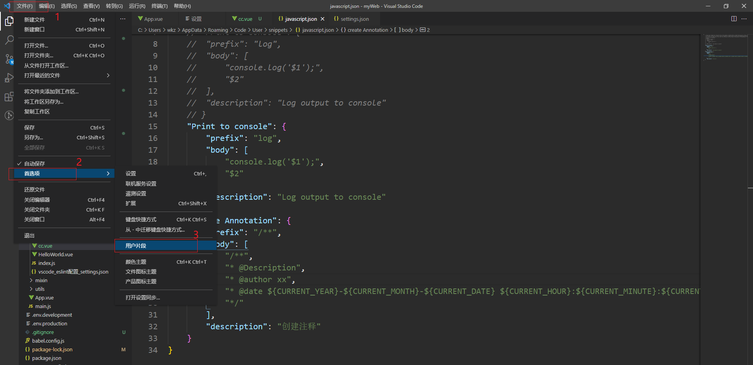Click snippets in the breadcrumb path
The width and height of the screenshot is (753, 365).
click(278, 30)
